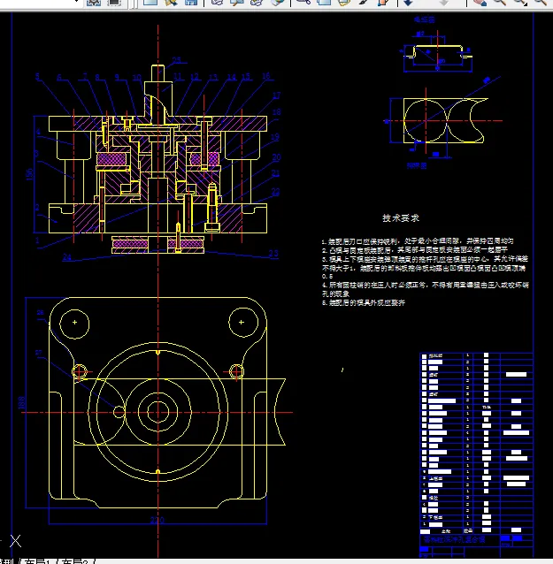Click the Match Properties brush icon
Screen dimensions: 553x564
click(364, 2)
